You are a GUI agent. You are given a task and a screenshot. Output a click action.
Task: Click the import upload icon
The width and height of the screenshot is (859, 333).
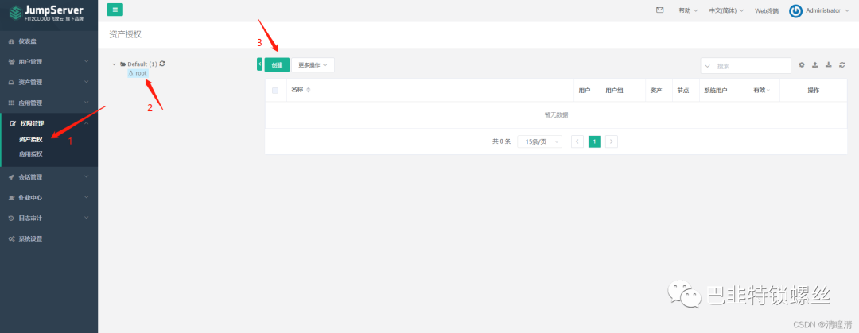814,65
